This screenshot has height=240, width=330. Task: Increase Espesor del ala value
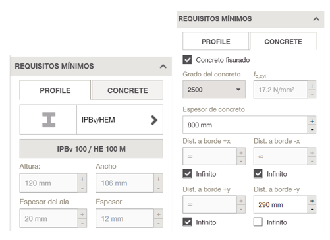[x=82, y=214]
